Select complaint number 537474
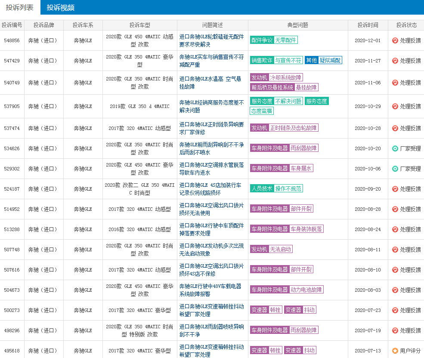Screen dimensions: 424x358 pyautogui.click(x=12, y=128)
